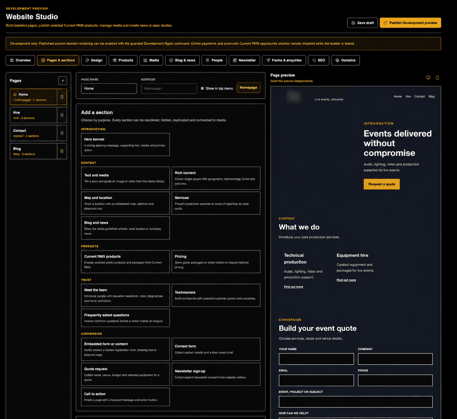Go to the Products tab
This screenshot has width=457, height=419.
pos(123,60)
